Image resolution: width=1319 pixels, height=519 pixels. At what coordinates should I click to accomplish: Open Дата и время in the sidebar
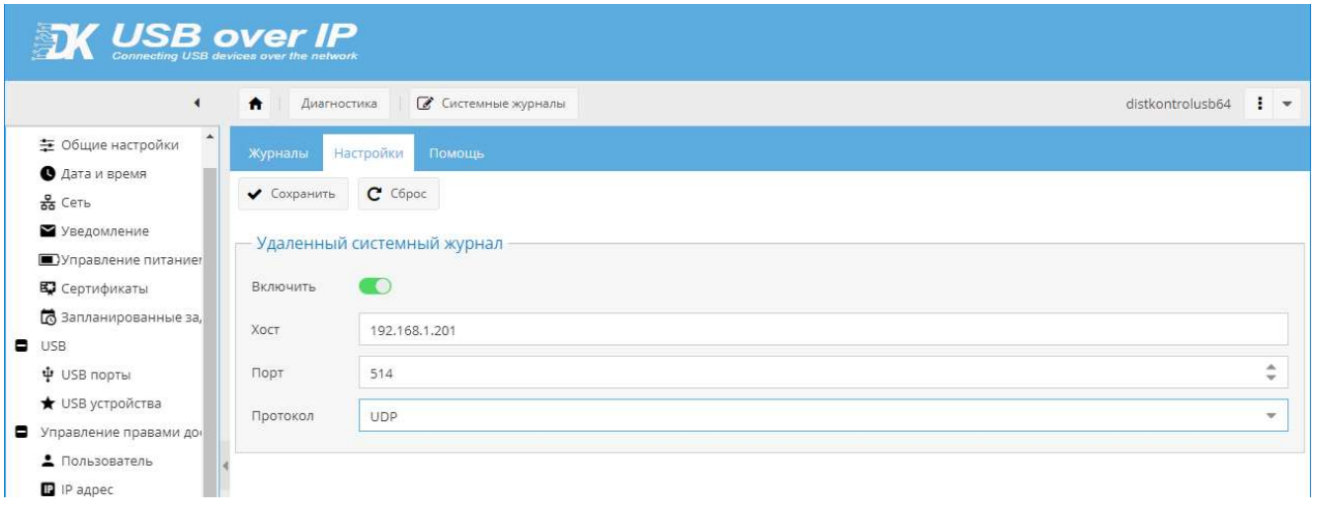[104, 175]
